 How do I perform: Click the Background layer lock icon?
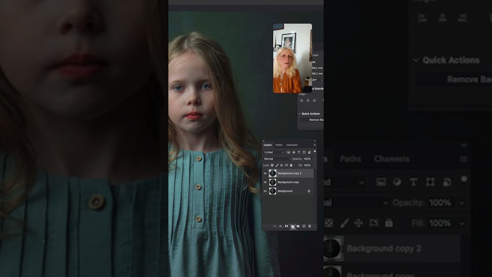point(309,191)
